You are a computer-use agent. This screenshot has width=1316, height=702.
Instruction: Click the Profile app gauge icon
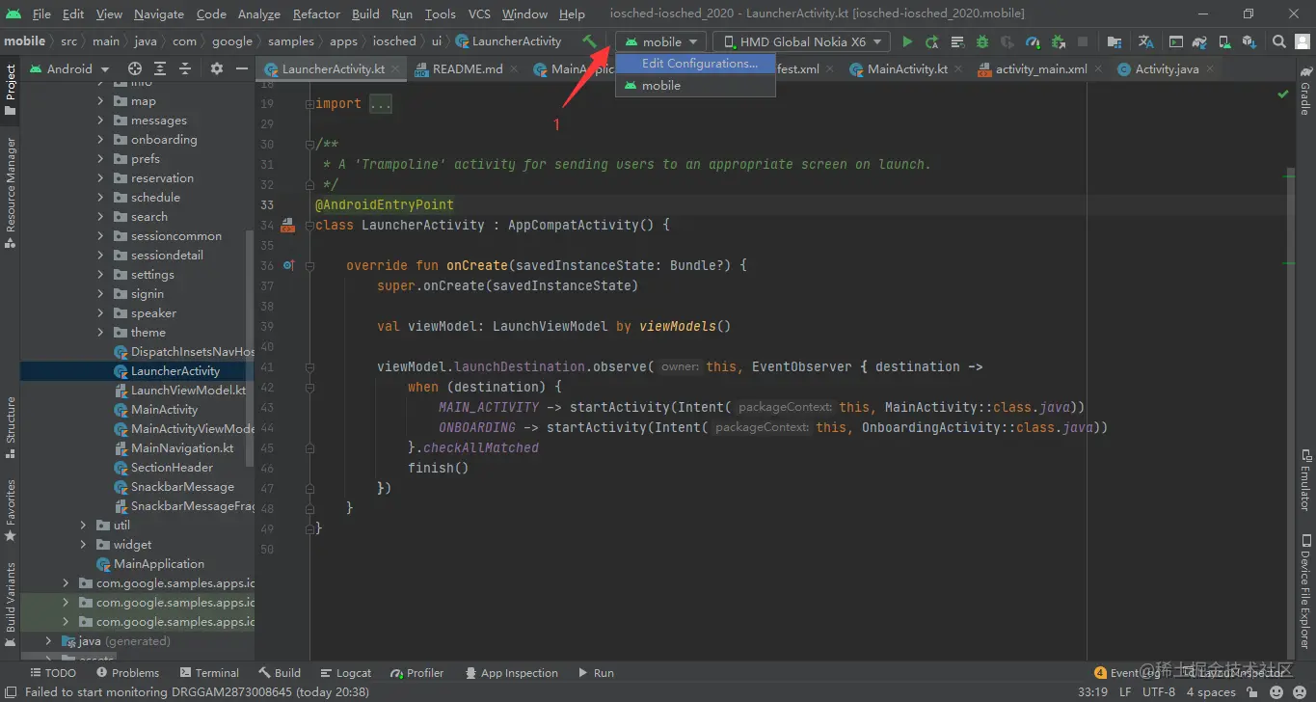click(1033, 41)
